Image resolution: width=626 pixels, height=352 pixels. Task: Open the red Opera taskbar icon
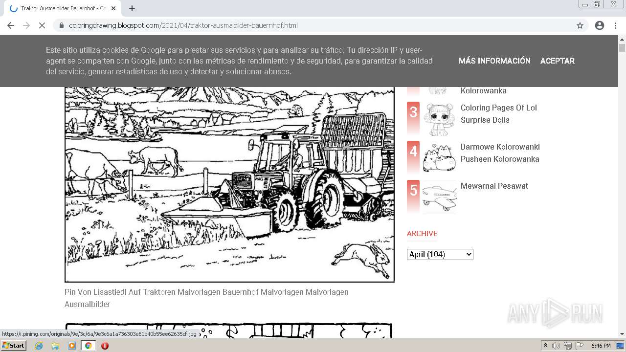point(105,346)
